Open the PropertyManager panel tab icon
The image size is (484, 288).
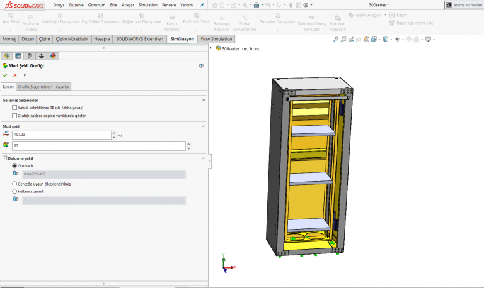coord(18,56)
